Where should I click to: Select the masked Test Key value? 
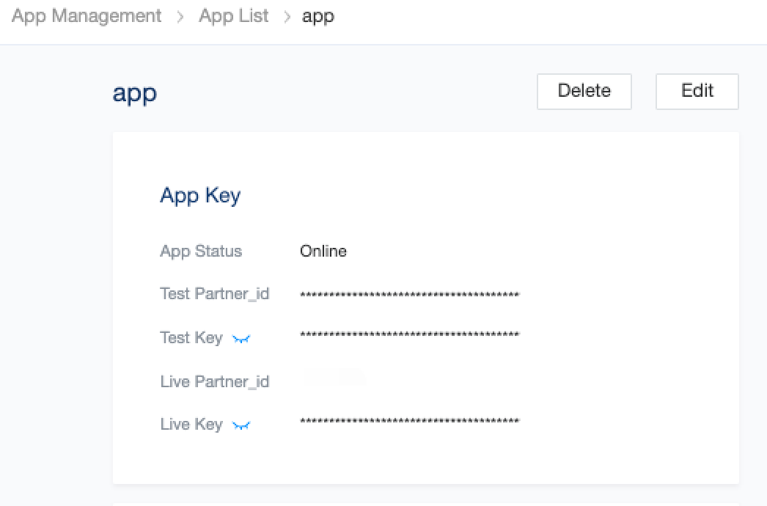click(x=410, y=334)
